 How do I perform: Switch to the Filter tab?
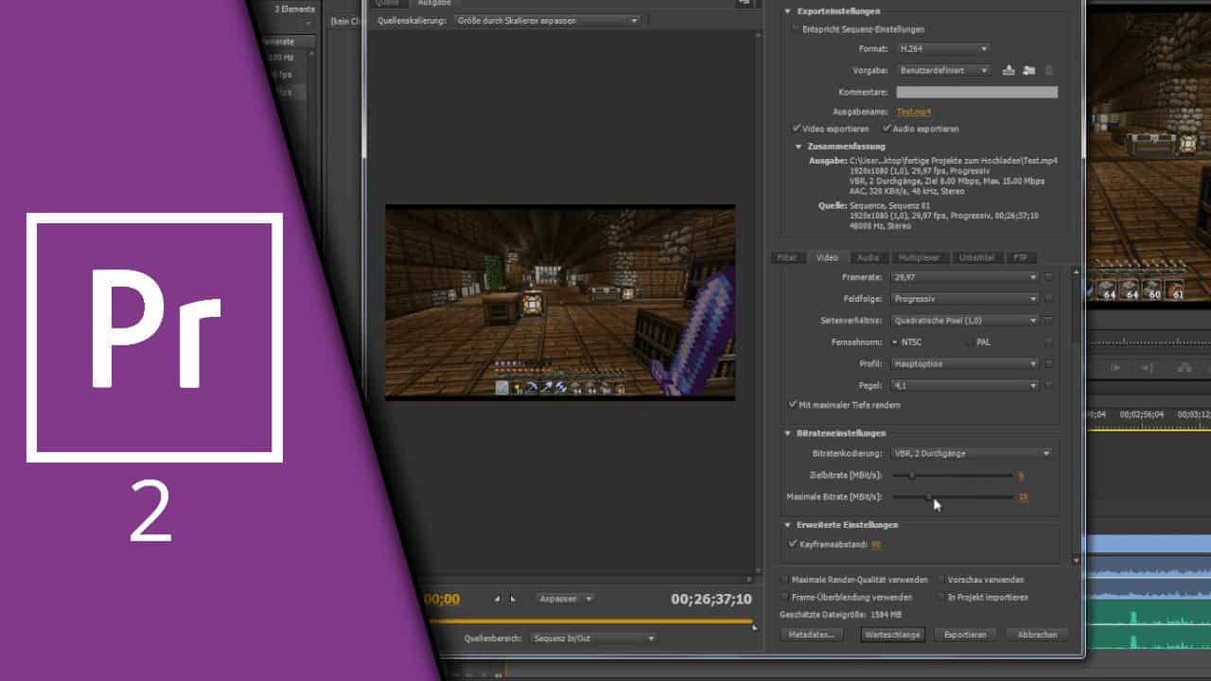[x=787, y=257]
